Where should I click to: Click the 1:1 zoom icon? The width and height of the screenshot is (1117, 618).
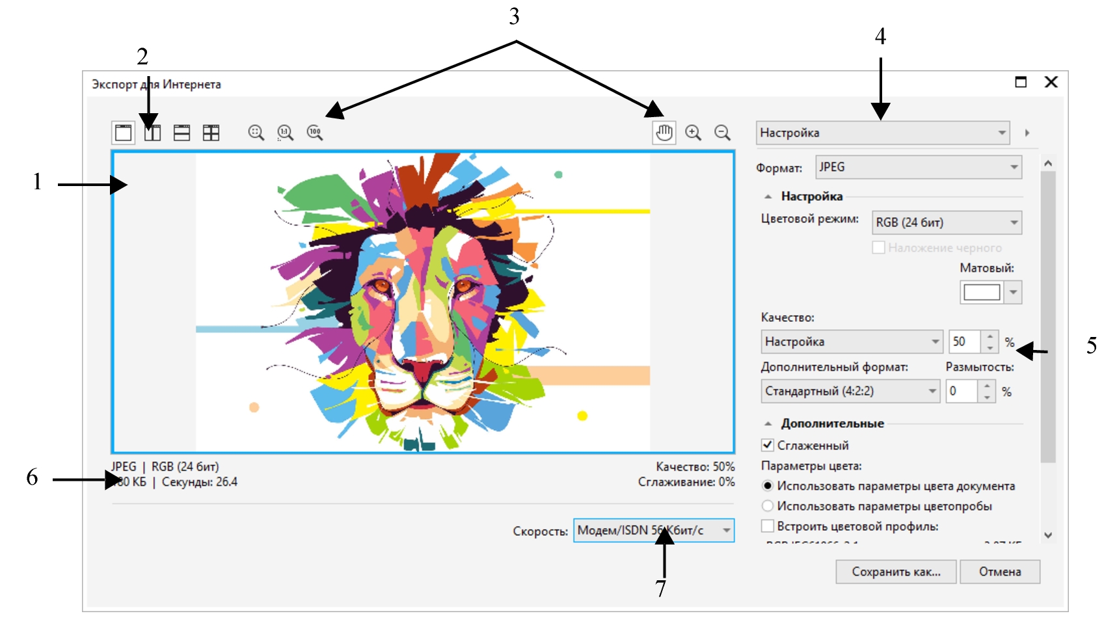286,133
